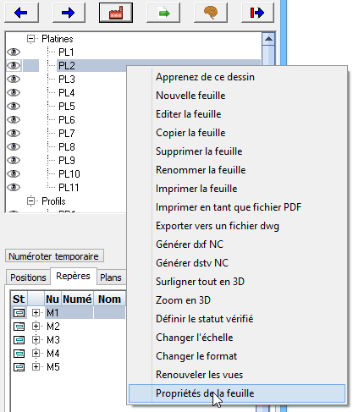Click the green arrow document export icon

point(163,13)
